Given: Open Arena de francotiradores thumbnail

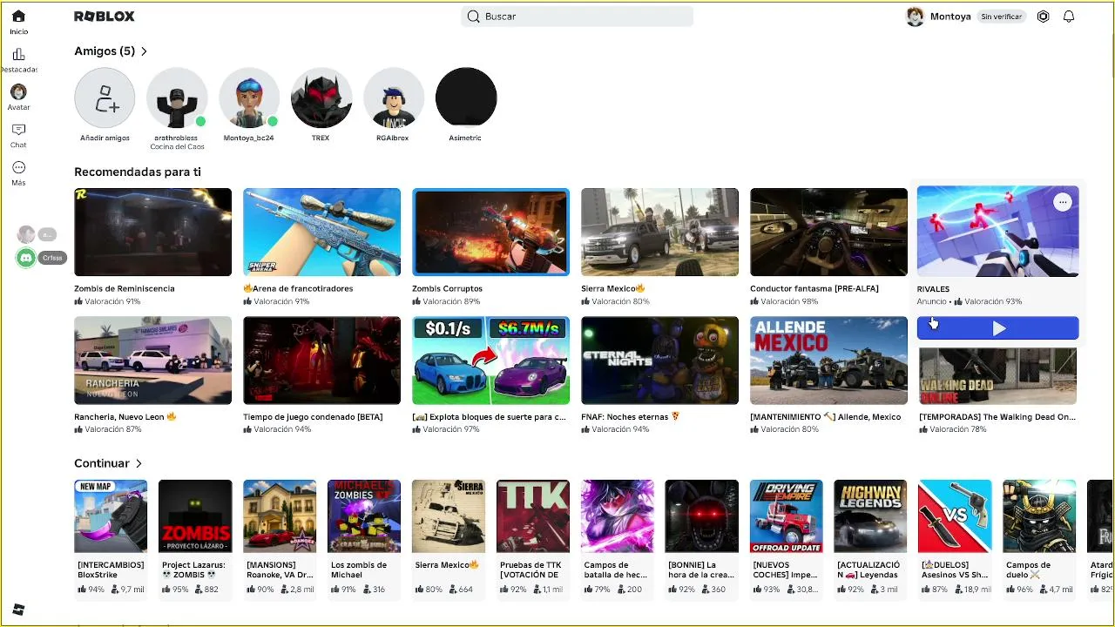Looking at the screenshot, I should (x=321, y=232).
